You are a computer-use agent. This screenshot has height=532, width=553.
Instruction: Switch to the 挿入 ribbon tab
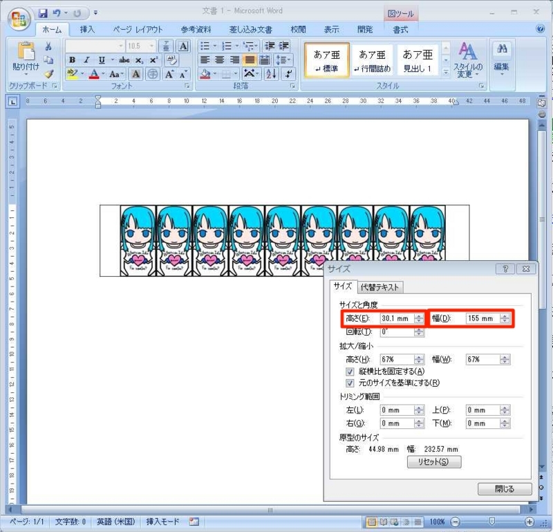click(87, 30)
